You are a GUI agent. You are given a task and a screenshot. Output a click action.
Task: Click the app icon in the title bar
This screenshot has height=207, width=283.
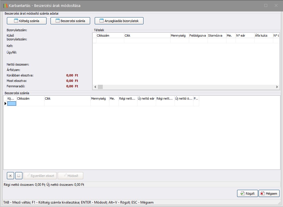click(x=5, y=5)
